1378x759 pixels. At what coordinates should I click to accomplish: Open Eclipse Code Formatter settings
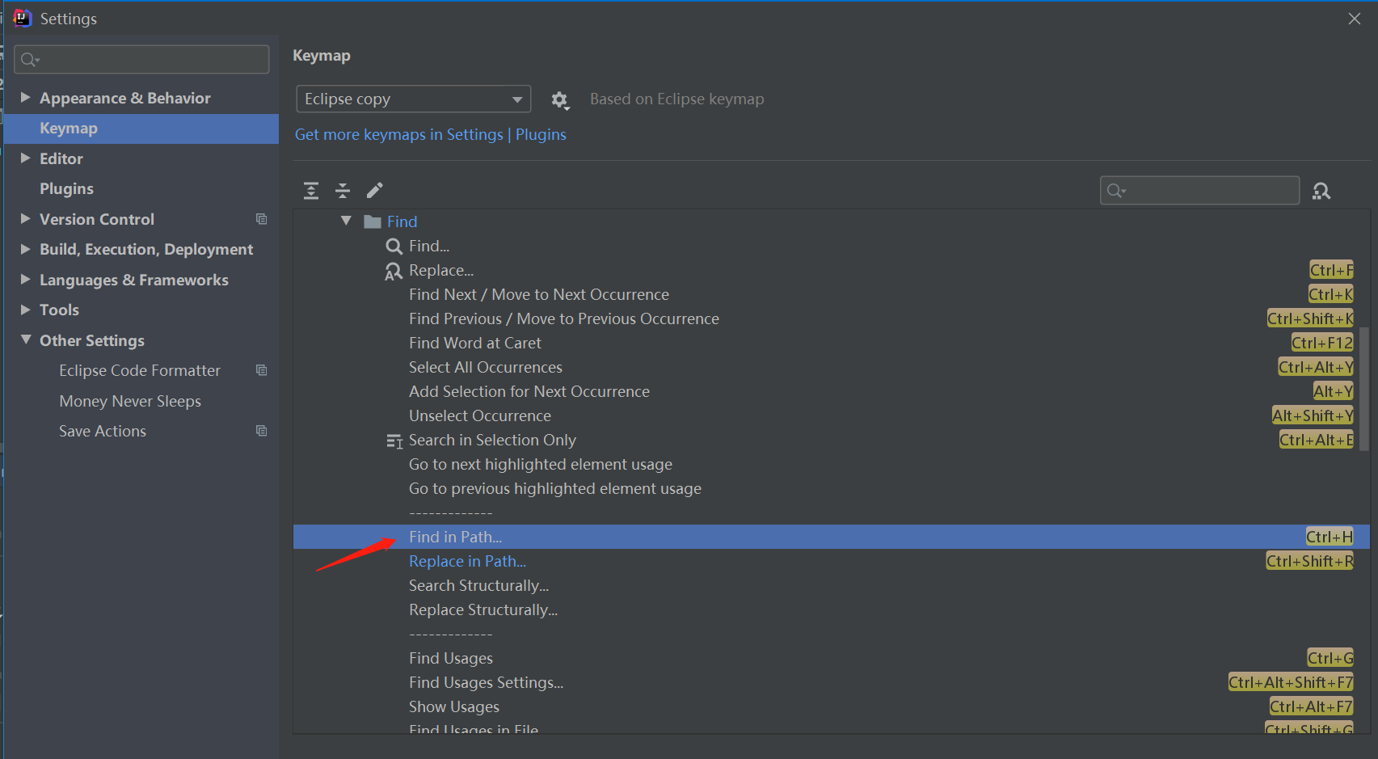click(x=140, y=370)
